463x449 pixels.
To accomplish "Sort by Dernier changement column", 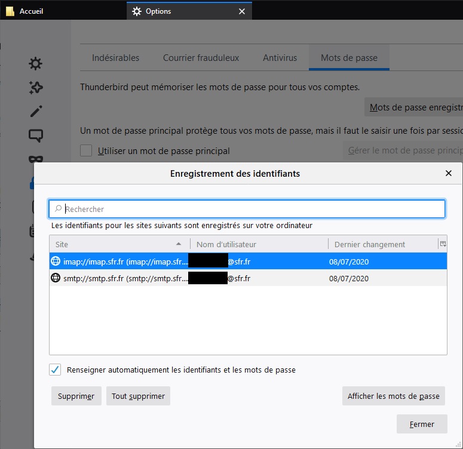I will (384, 244).
